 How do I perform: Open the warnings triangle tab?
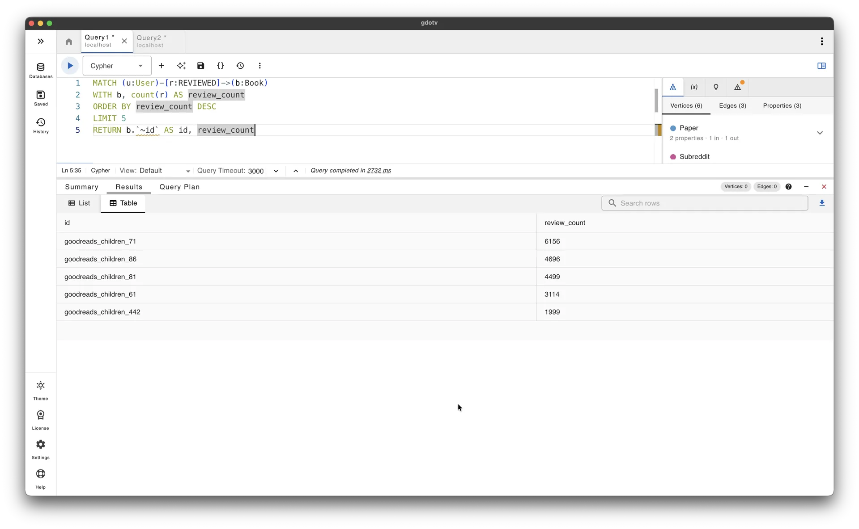tap(738, 87)
